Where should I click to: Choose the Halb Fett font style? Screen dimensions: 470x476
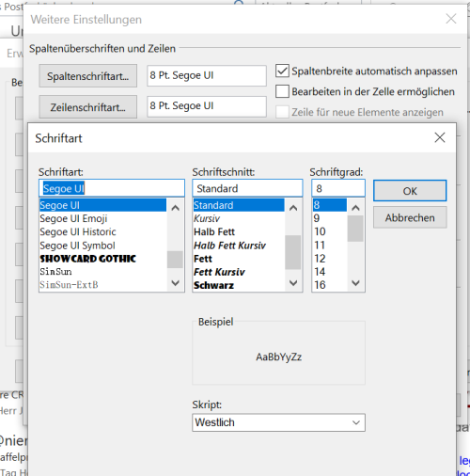pyautogui.click(x=239, y=231)
